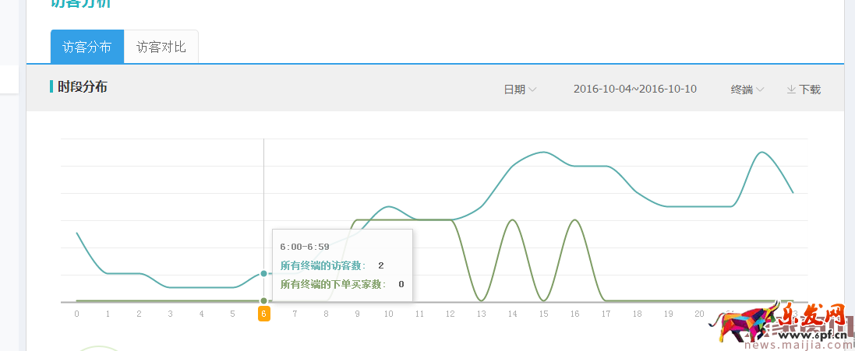The image size is (855, 351).
Task: Click the 所有终端的下单买家数 line in tooltip
Action: pos(333,284)
